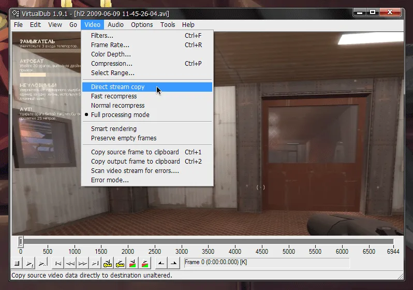413x290 pixels.
Task: Set the mark-in selection start
Action: [162, 263]
